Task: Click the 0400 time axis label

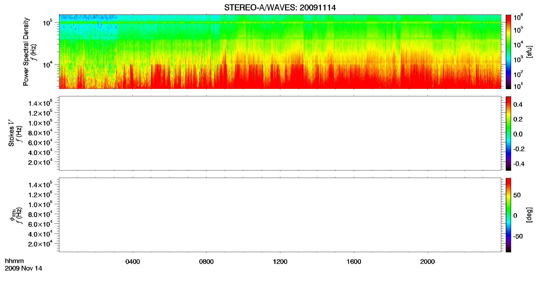Action: [133, 262]
